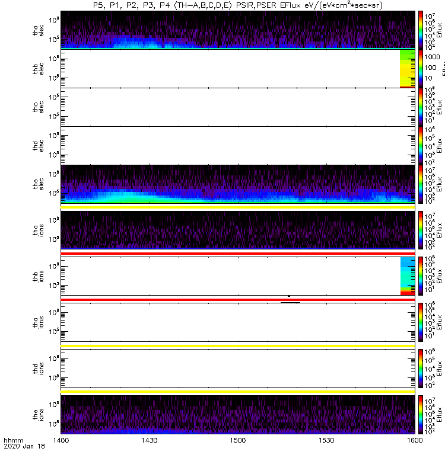Click the thb elec colorbar labeled 1000
Image resolution: width=445 pixels, height=474 pixels.
pyautogui.click(x=421, y=69)
